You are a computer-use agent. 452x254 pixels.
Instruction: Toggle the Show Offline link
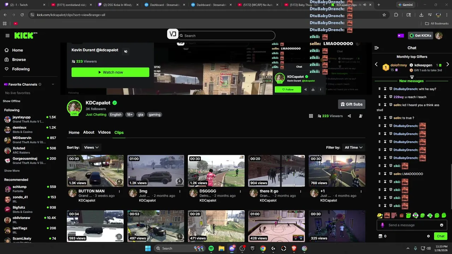coord(12,101)
